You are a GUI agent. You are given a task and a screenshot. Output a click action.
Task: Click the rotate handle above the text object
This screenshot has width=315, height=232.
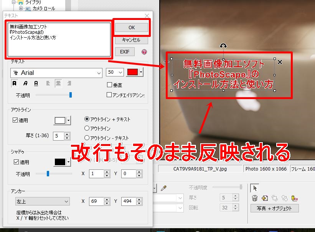coord(223,46)
